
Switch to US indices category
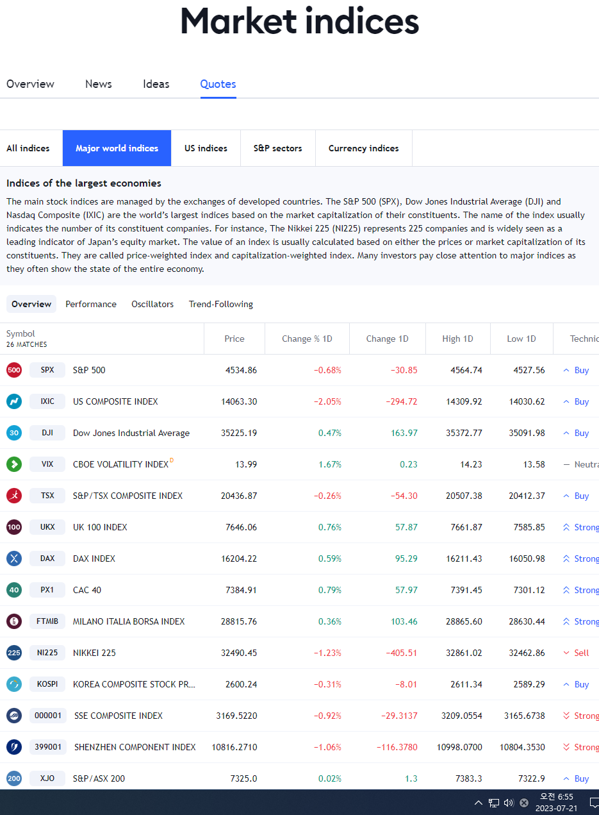pos(206,148)
